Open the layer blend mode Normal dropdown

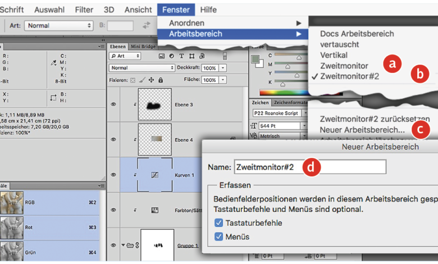142,67
